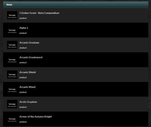This screenshot has height=127, width=151.
Task: Open the Alpha 1 item thumbnail
Action: point(12,30)
